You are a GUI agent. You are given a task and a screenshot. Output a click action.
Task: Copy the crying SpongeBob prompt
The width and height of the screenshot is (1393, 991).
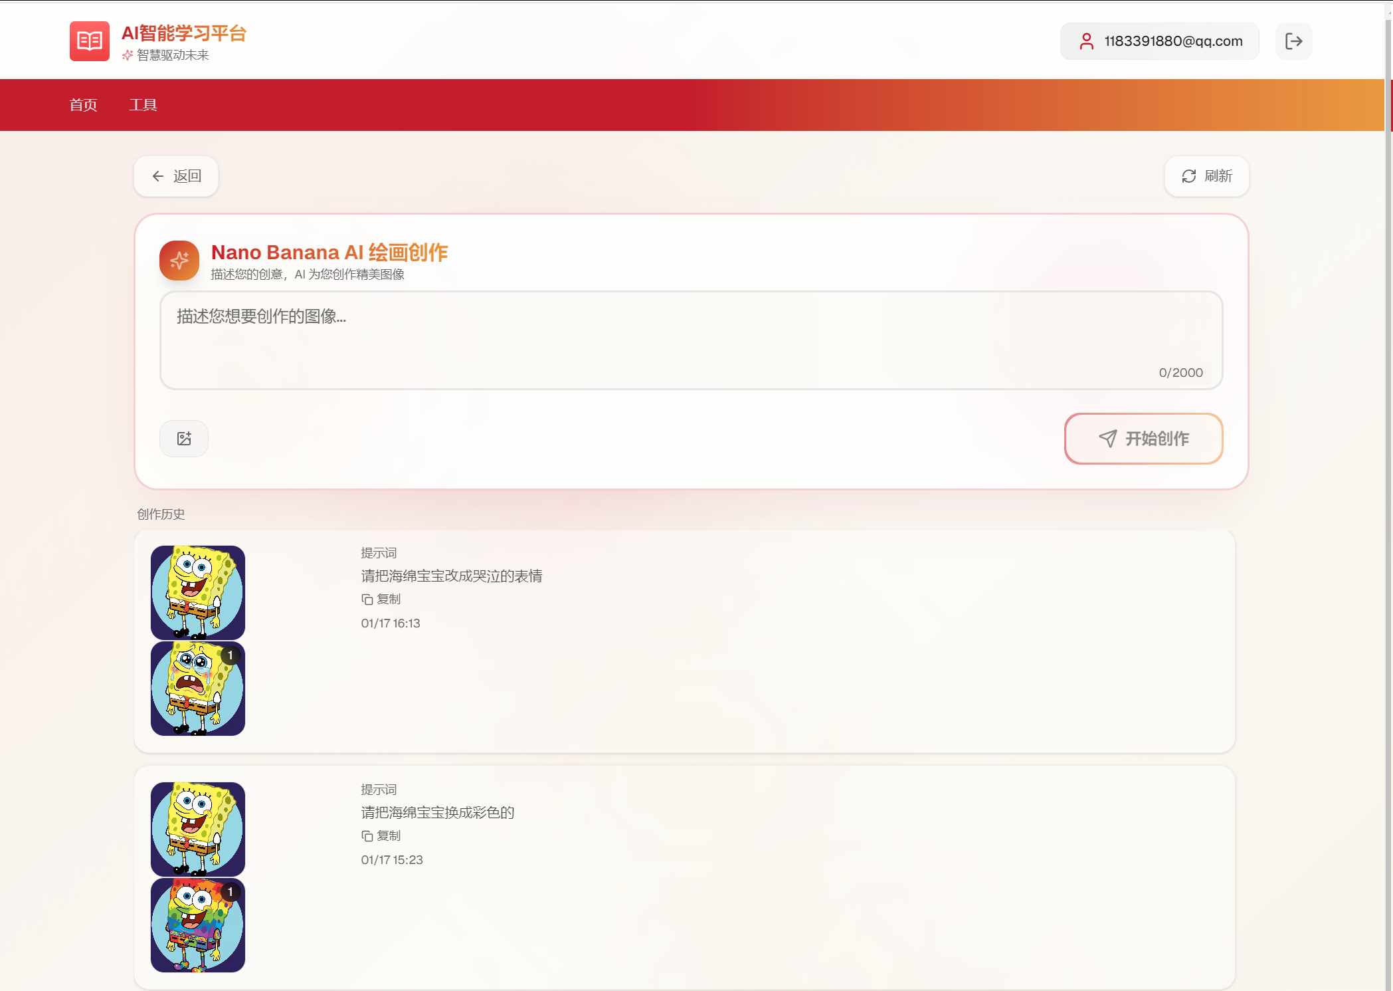pos(381,600)
